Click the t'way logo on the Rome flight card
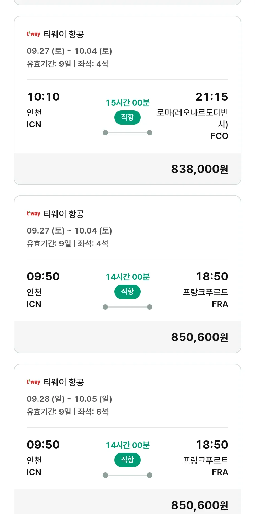Screen dimensions: 255x514 pos(33,34)
